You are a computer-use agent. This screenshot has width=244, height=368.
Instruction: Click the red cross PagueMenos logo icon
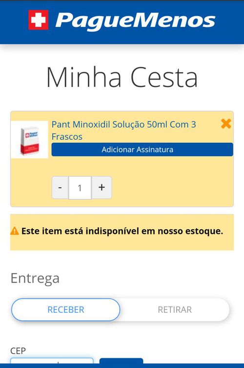tap(39, 20)
